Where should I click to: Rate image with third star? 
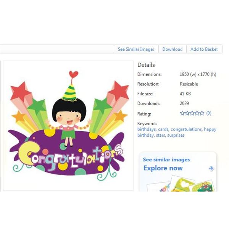(x=192, y=113)
